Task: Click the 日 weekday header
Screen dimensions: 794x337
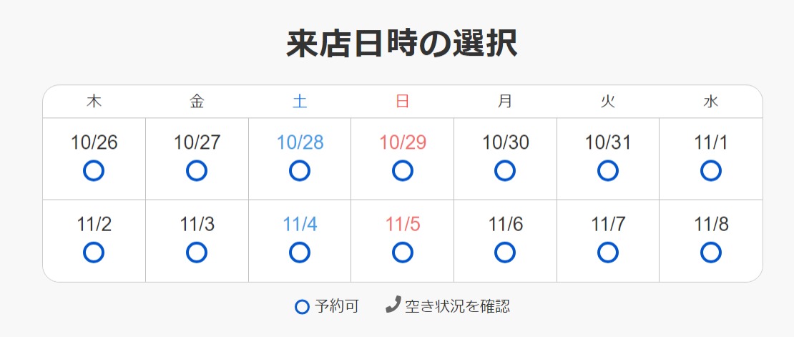Action: (403, 102)
